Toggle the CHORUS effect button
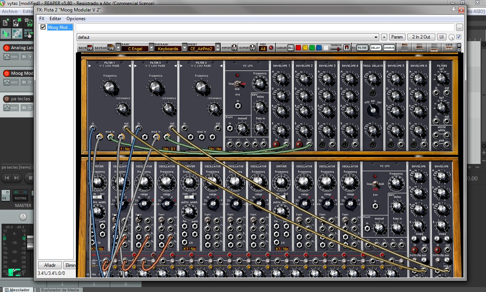 (389, 48)
